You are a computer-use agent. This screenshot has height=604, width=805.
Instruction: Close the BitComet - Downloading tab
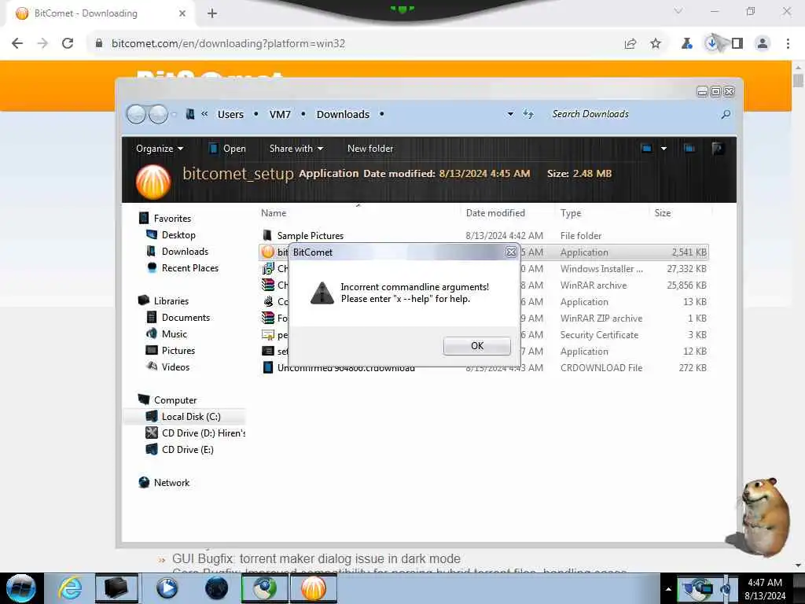tap(182, 13)
